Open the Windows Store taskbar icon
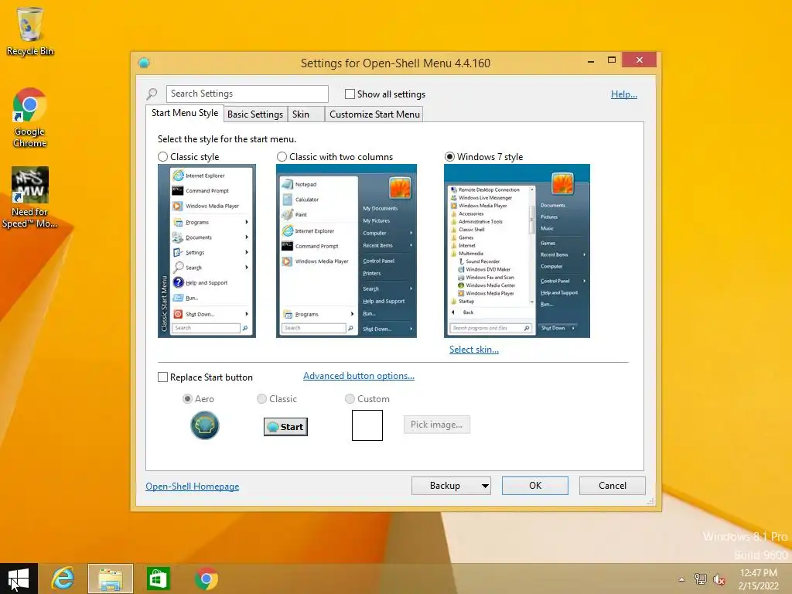 coord(158,579)
